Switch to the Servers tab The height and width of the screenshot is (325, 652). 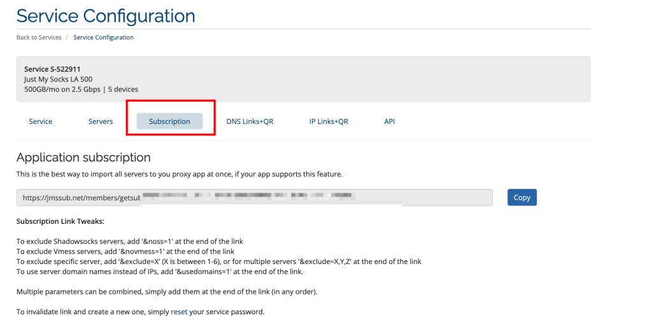click(x=101, y=121)
